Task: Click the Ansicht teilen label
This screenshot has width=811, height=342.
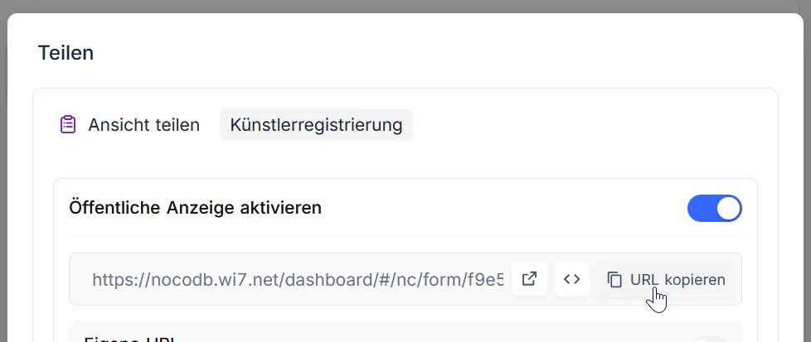Action: [143, 125]
